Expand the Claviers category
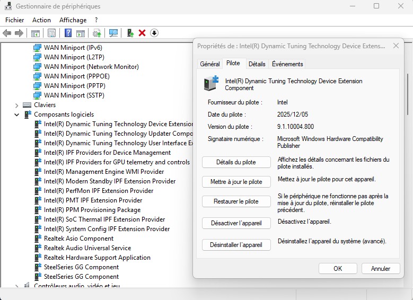The image size is (413, 300). (17, 105)
